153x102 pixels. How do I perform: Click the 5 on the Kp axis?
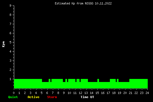pyautogui.click(x=11, y=42)
